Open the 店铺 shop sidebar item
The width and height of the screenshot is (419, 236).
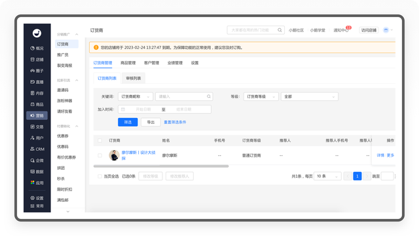(37, 60)
